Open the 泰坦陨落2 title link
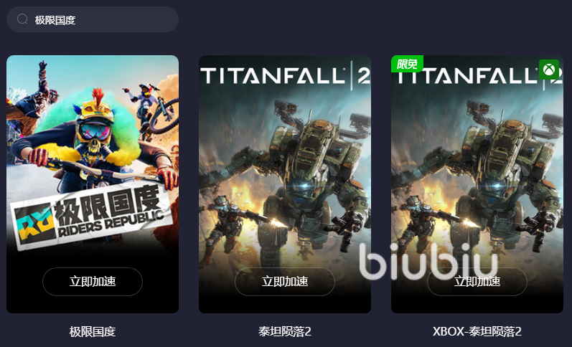 tap(284, 331)
